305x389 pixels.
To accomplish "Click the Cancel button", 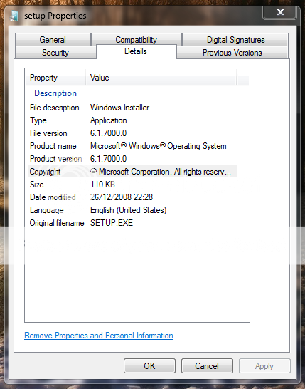I will click(207, 366).
